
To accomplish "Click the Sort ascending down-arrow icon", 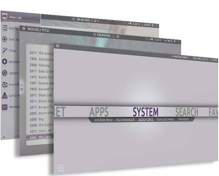I will [5, 39].
